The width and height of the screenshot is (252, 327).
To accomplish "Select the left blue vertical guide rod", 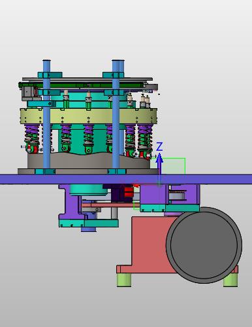I will click(46, 115).
